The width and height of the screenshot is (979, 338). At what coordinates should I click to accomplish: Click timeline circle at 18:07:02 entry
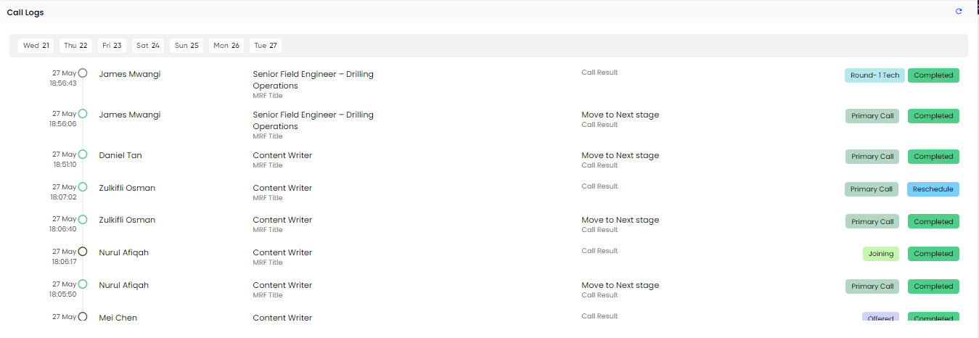pos(83,187)
